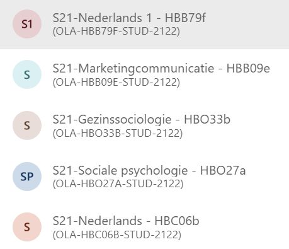
Task: Click the OLA-HBO27A-STUD-2122 subtitle
Action: point(118,184)
